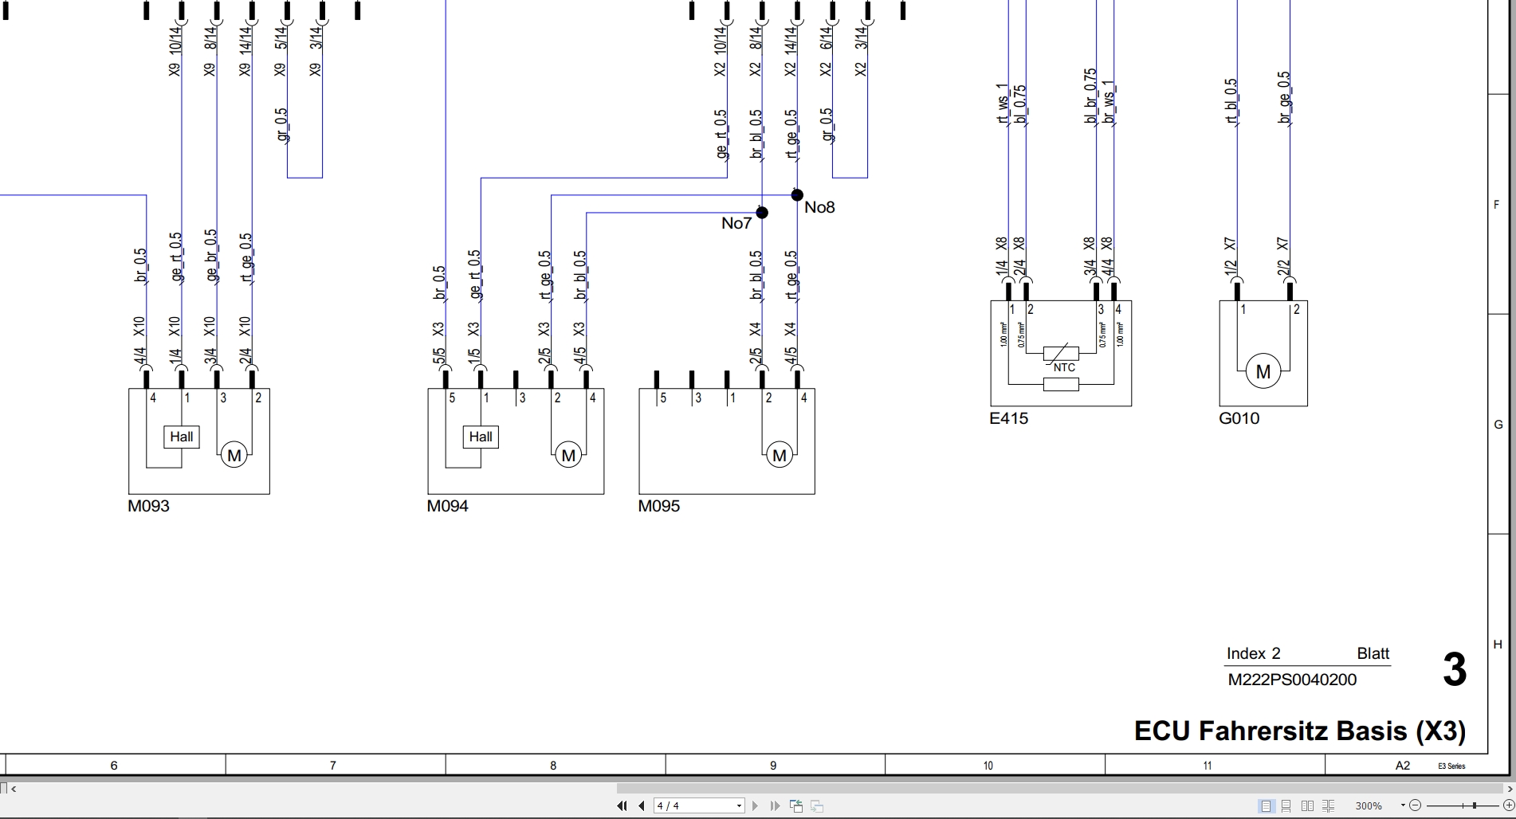Image resolution: width=1516 pixels, height=819 pixels.
Task: Jump to the last page
Action: tap(775, 806)
